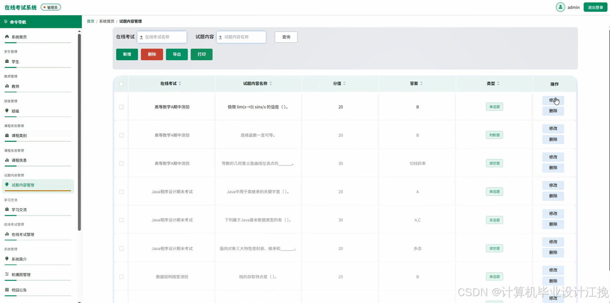Focus the 在线考试名称 search input
The height and width of the screenshot is (303, 610).
162,37
